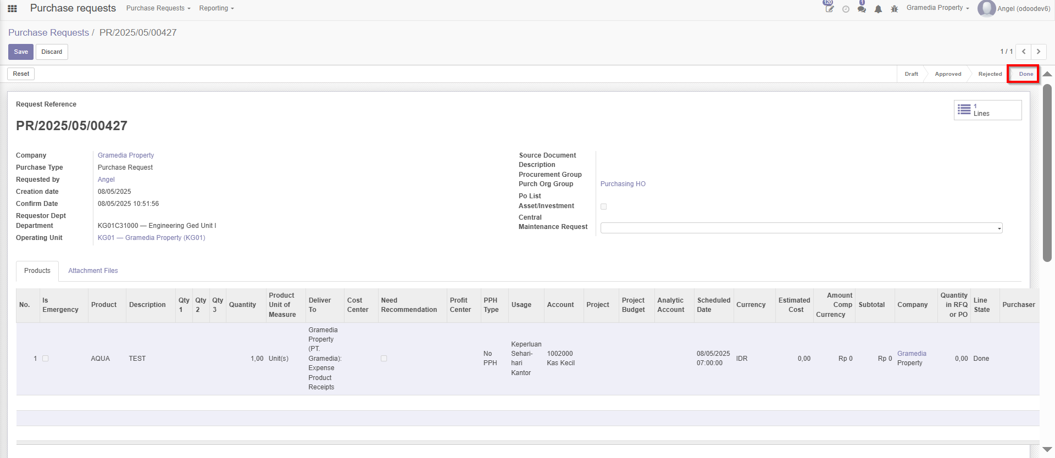Image resolution: width=1055 pixels, height=458 pixels.
Task: Toggle Is Emergency checkbox for AQUA line
Action: pyautogui.click(x=46, y=359)
